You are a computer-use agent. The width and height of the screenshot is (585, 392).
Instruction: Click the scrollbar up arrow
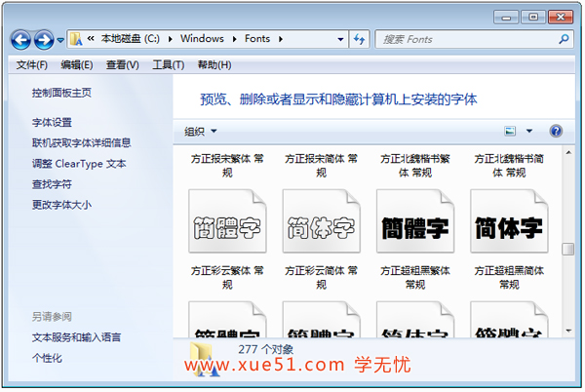pos(568,152)
